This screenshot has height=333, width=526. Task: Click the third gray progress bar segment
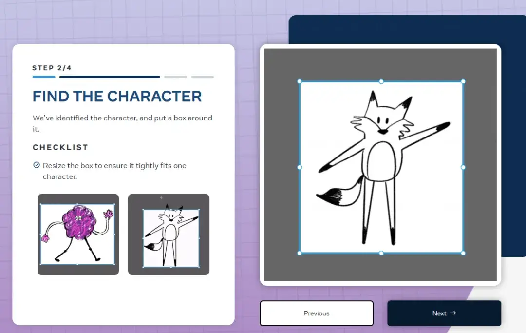pyautogui.click(x=175, y=77)
